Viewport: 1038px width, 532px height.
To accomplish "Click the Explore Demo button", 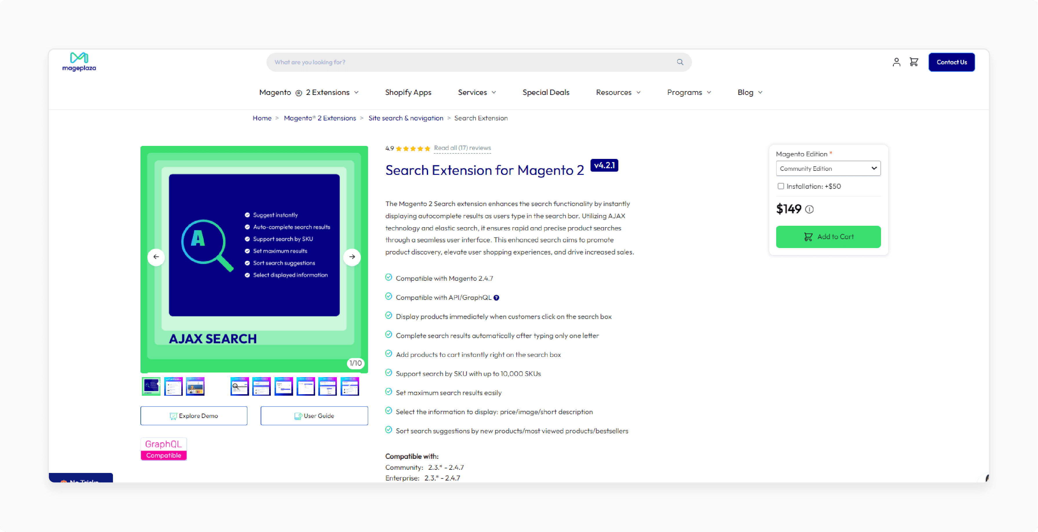I will (194, 416).
